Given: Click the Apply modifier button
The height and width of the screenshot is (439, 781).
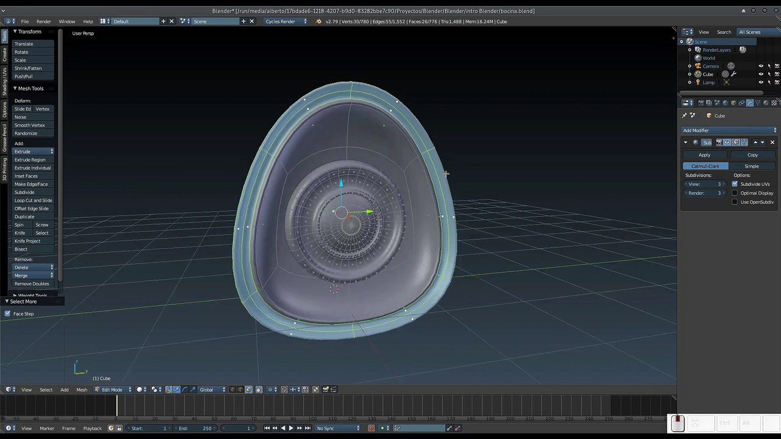Looking at the screenshot, I should pos(705,155).
